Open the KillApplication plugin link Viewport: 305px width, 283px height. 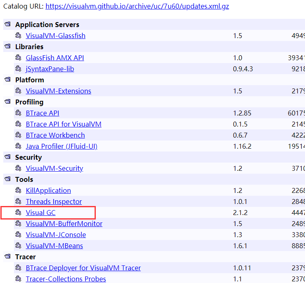[48, 190]
